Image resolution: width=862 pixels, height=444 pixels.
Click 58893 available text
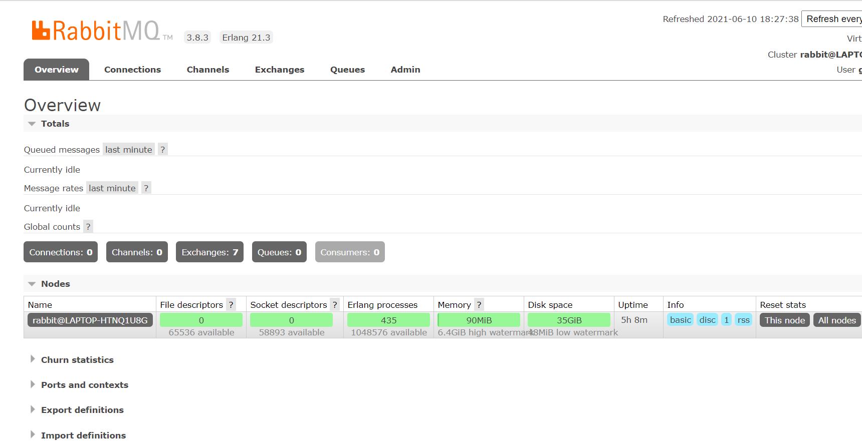pyautogui.click(x=291, y=332)
